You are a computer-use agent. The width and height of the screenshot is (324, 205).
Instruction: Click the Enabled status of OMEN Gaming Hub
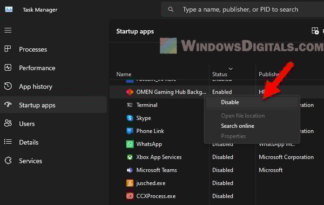click(x=222, y=92)
